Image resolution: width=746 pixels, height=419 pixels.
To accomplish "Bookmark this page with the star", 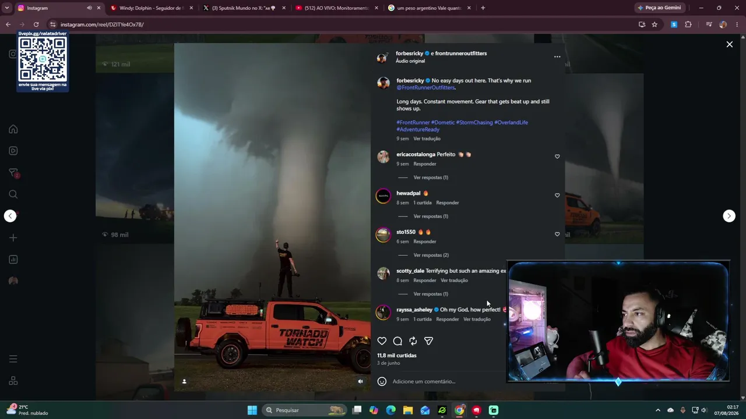I will (654, 24).
